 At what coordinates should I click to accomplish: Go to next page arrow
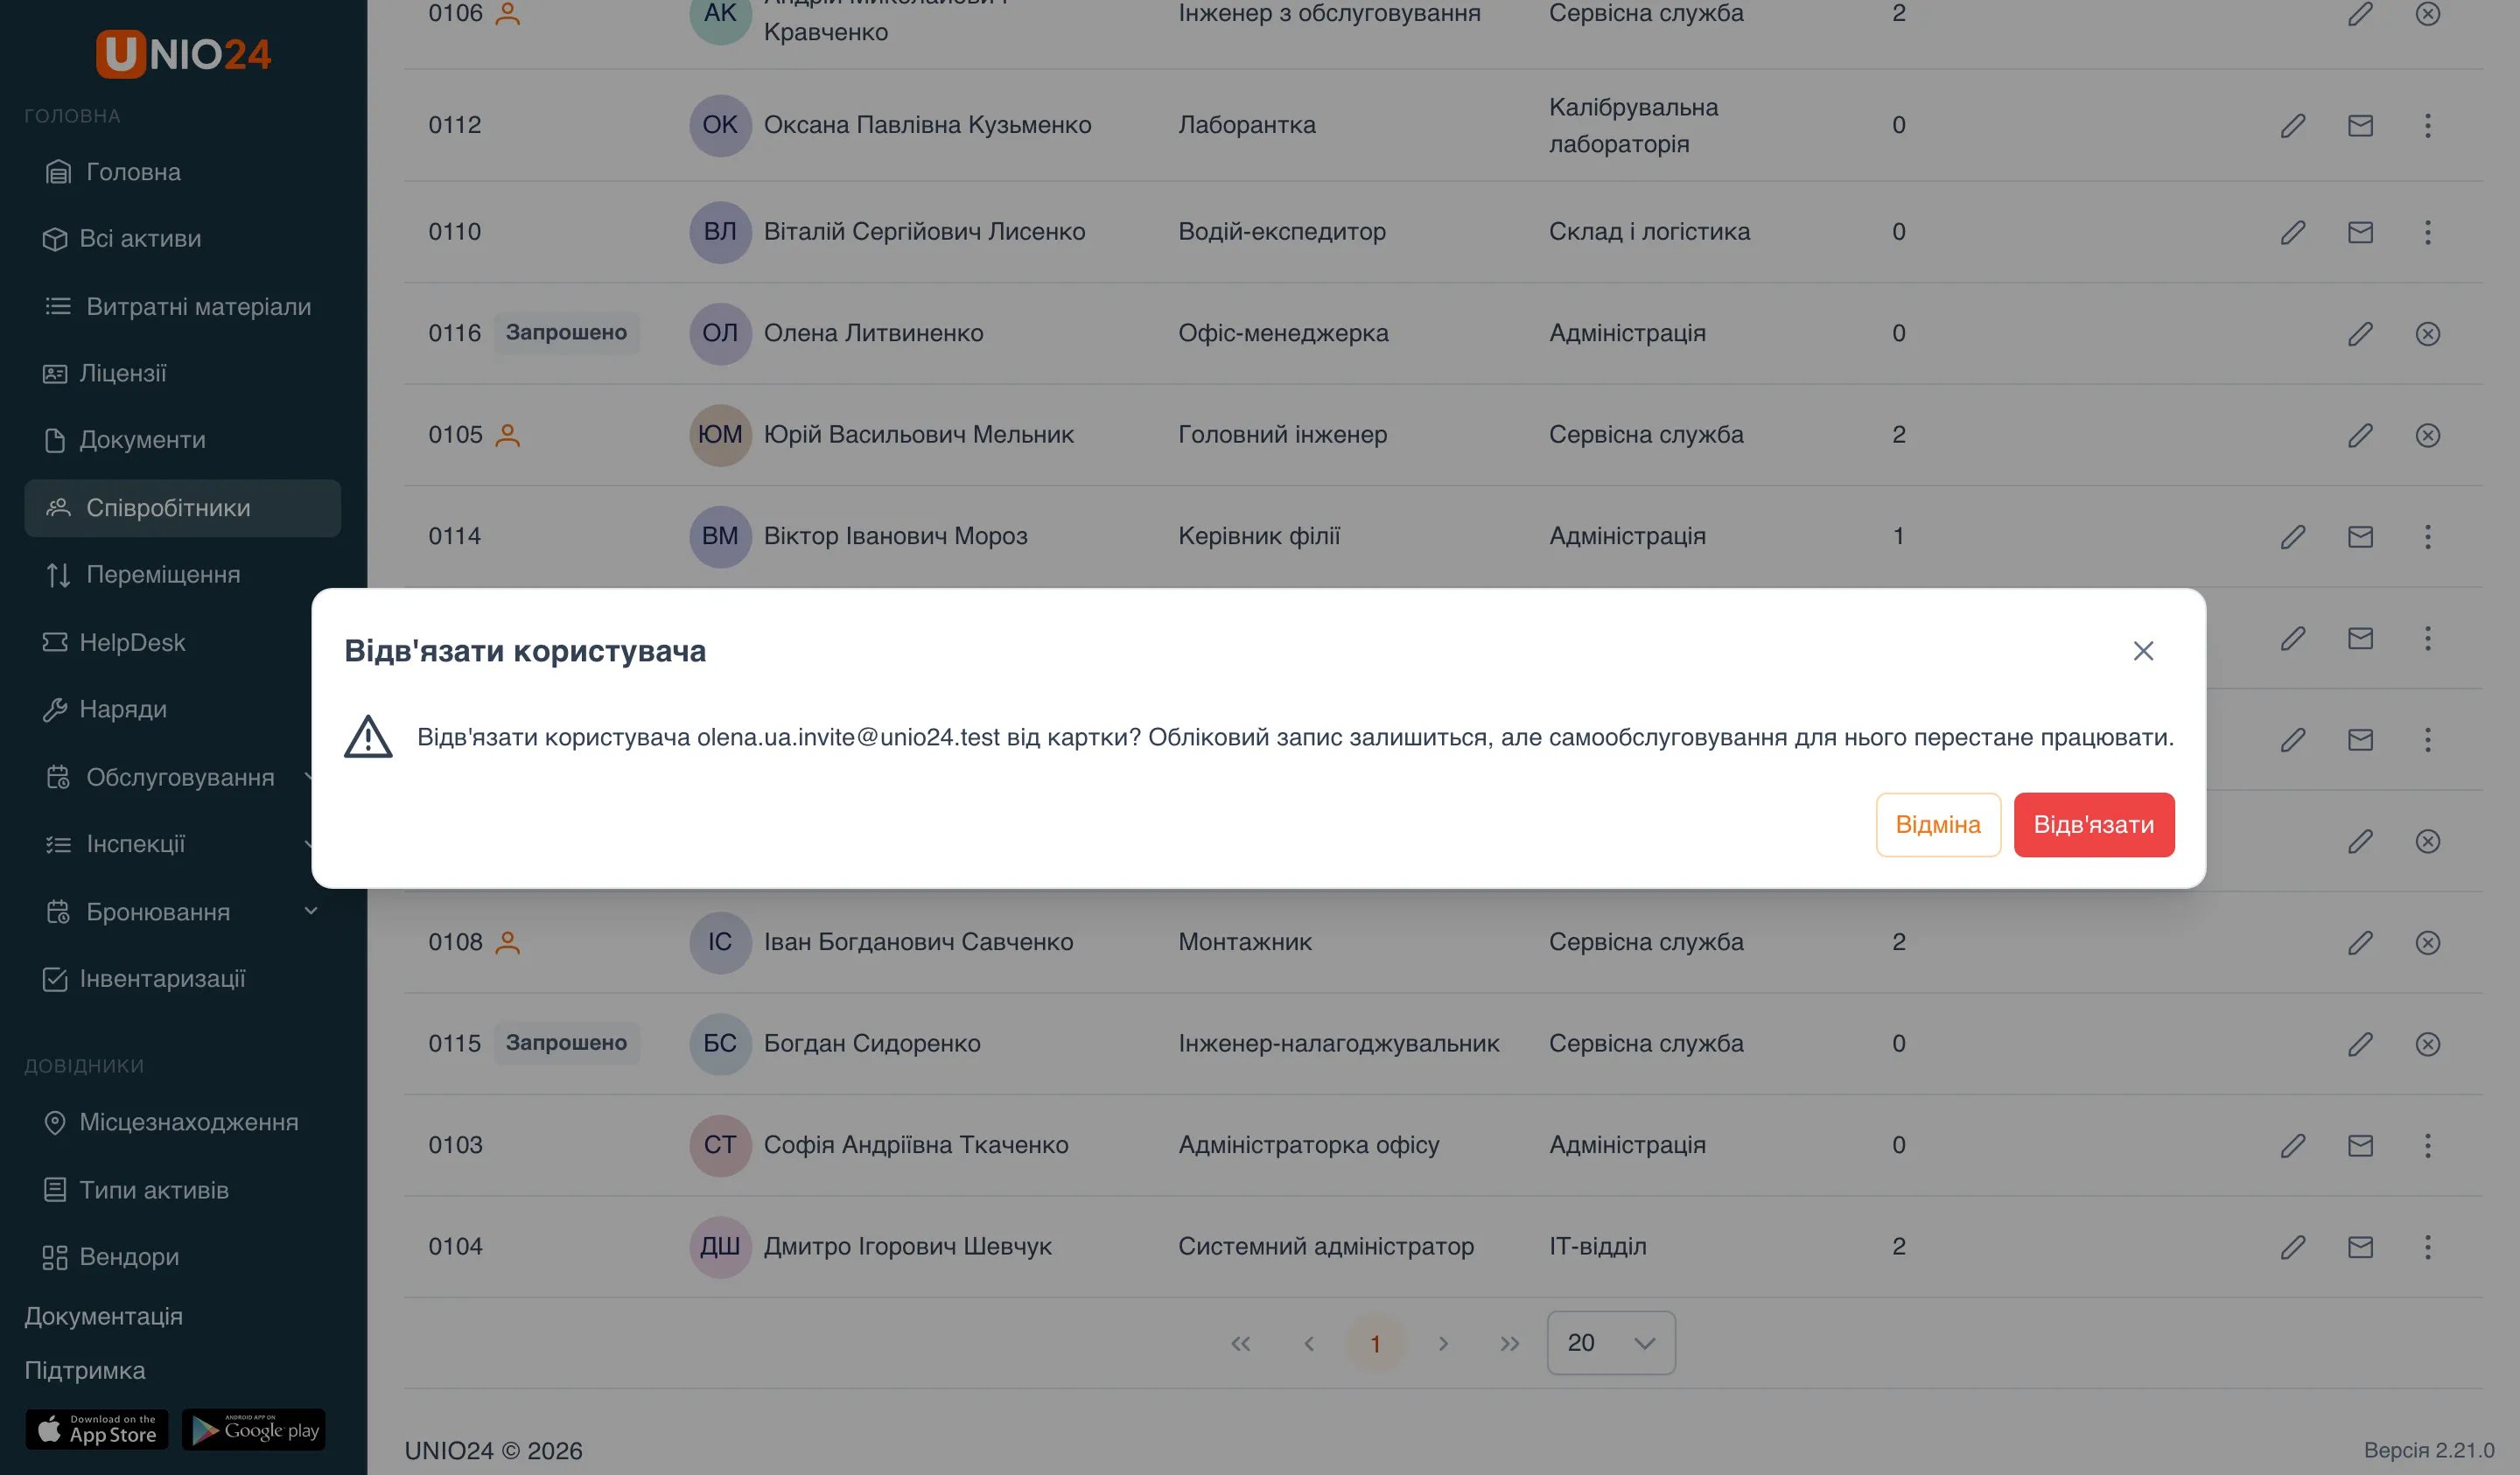[x=1442, y=1343]
